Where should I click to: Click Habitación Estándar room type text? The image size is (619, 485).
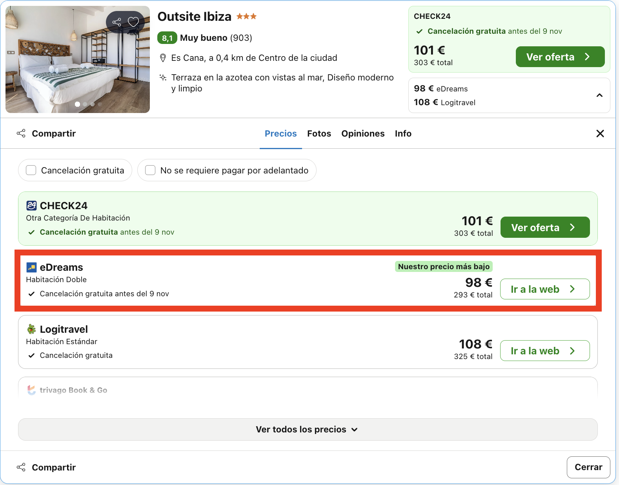click(x=62, y=341)
